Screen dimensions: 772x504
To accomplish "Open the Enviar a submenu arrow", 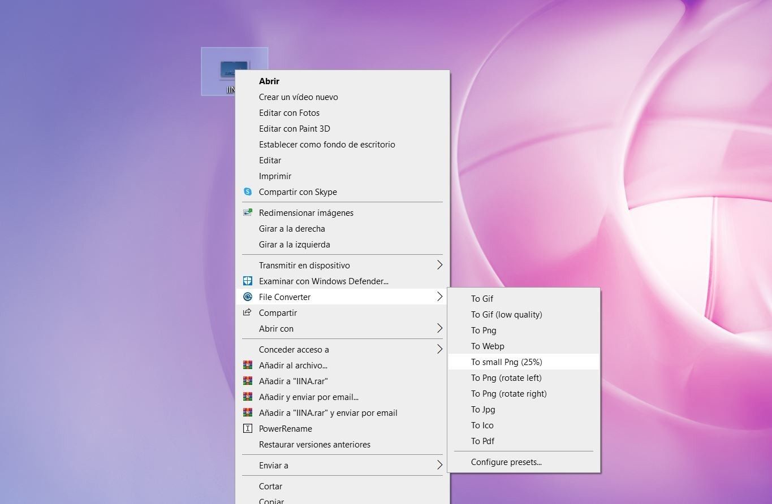I will 439,466.
